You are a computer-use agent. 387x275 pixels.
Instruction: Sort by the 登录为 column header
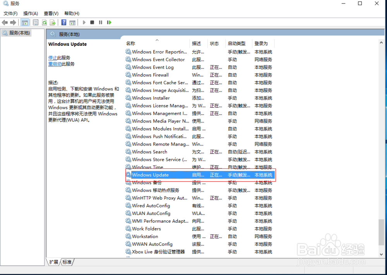(263, 43)
